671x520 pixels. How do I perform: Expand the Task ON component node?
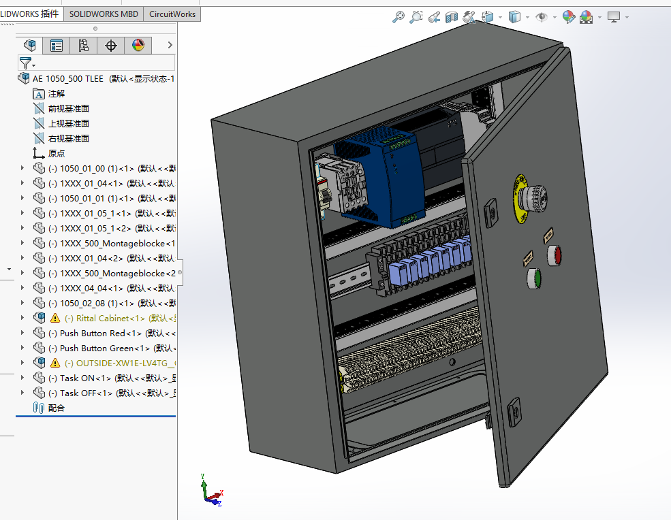point(22,378)
